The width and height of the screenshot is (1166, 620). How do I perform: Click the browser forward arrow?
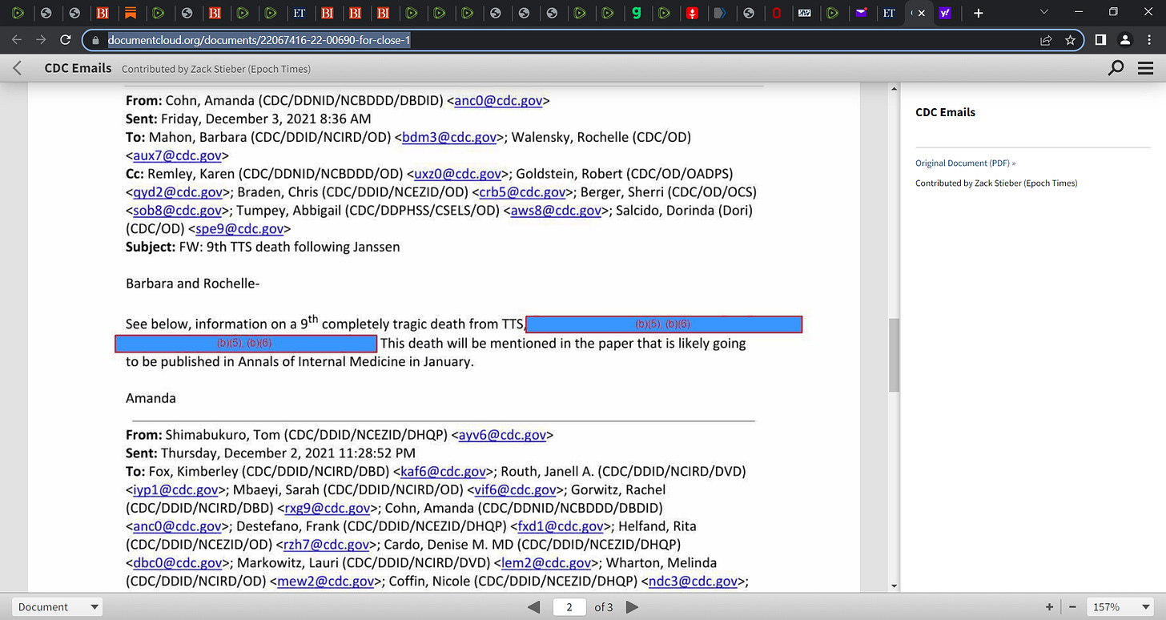point(40,40)
